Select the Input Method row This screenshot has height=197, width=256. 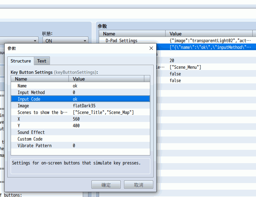coord(80,92)
